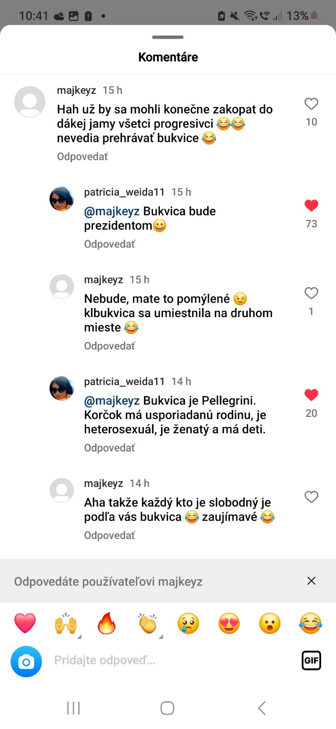Insert the crying face emoji
The width and height of the screenshot is (336, 729).
[x=188, y=623]
